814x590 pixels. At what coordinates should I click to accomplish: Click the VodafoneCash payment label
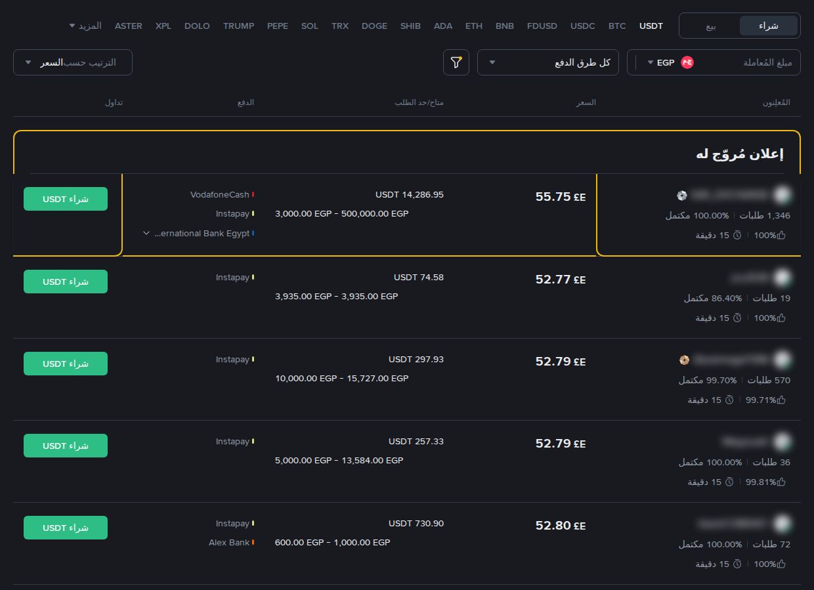tap(220, 195)
